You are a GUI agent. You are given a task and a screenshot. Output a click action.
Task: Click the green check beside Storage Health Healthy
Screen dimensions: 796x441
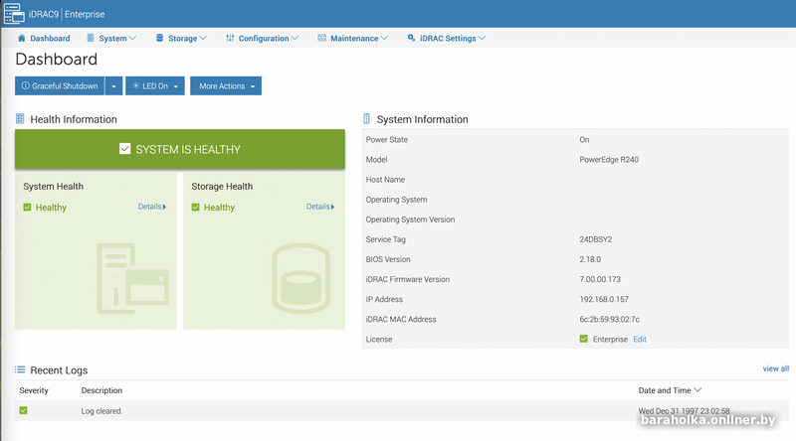[x=195, y=207]
